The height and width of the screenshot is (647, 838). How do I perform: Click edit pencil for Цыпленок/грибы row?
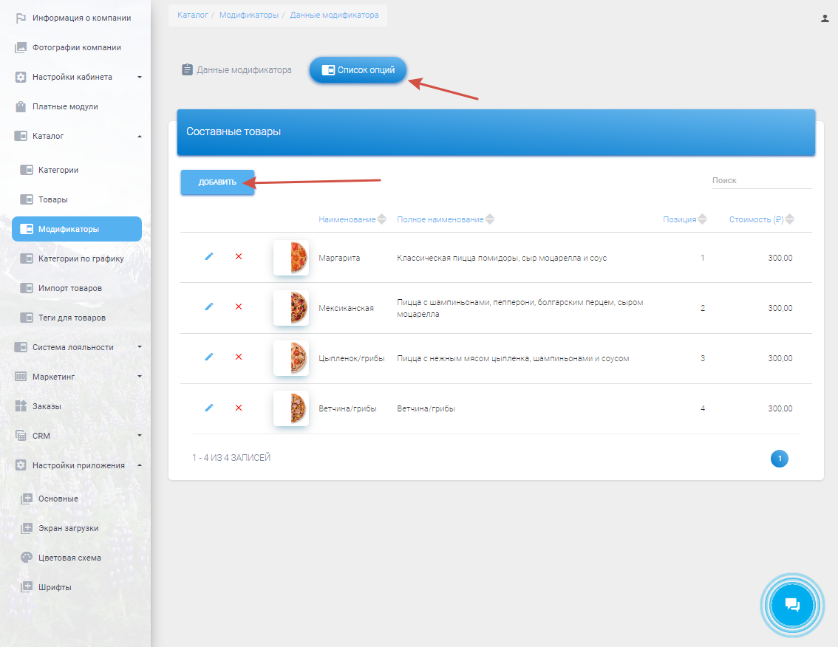coord(208,357)
